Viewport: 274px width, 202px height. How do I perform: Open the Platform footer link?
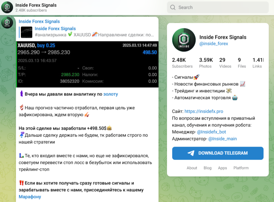coord(241,168)
